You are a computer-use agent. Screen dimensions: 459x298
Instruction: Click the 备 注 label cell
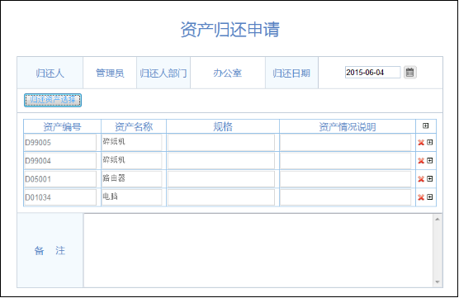pyautogui.click(x=50, y=250)
